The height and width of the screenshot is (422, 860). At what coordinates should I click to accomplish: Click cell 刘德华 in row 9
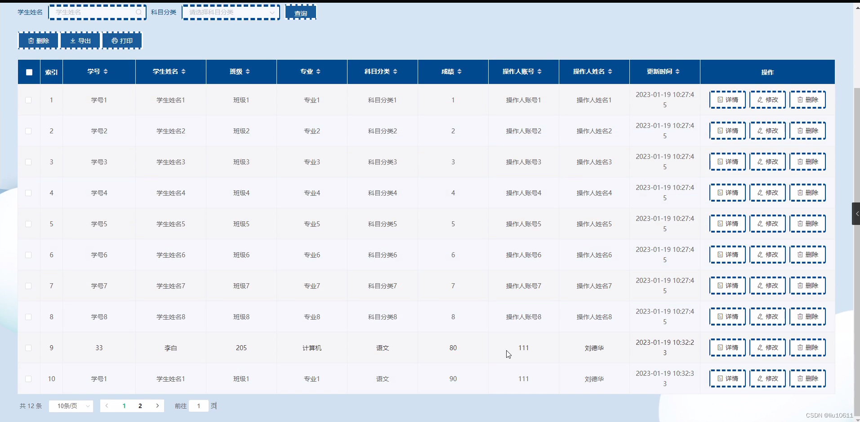point(594,348)
